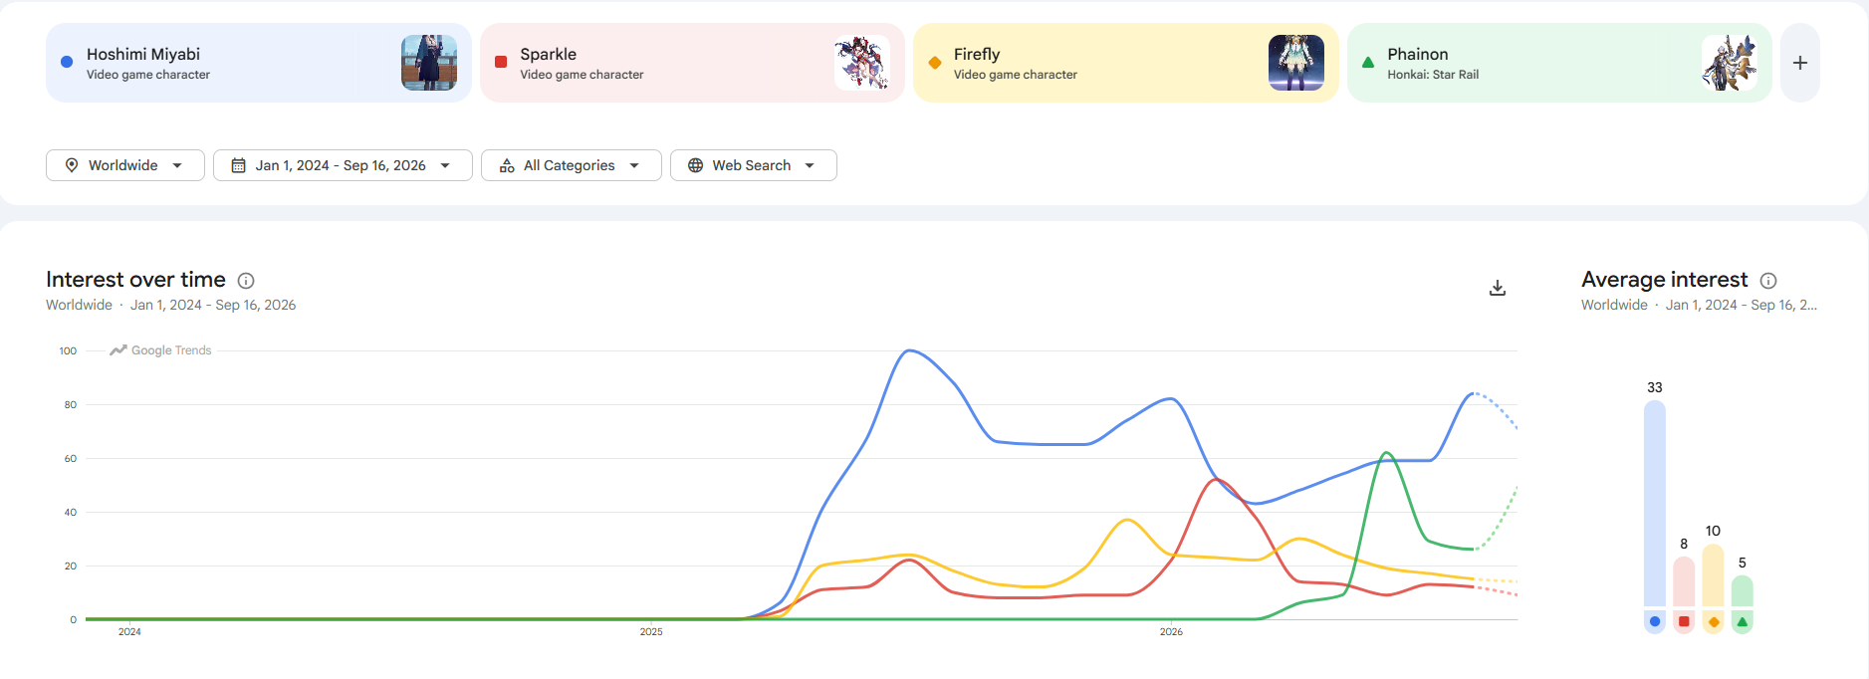
Task: Click the categories shapes icon
Action: (507, 165)
